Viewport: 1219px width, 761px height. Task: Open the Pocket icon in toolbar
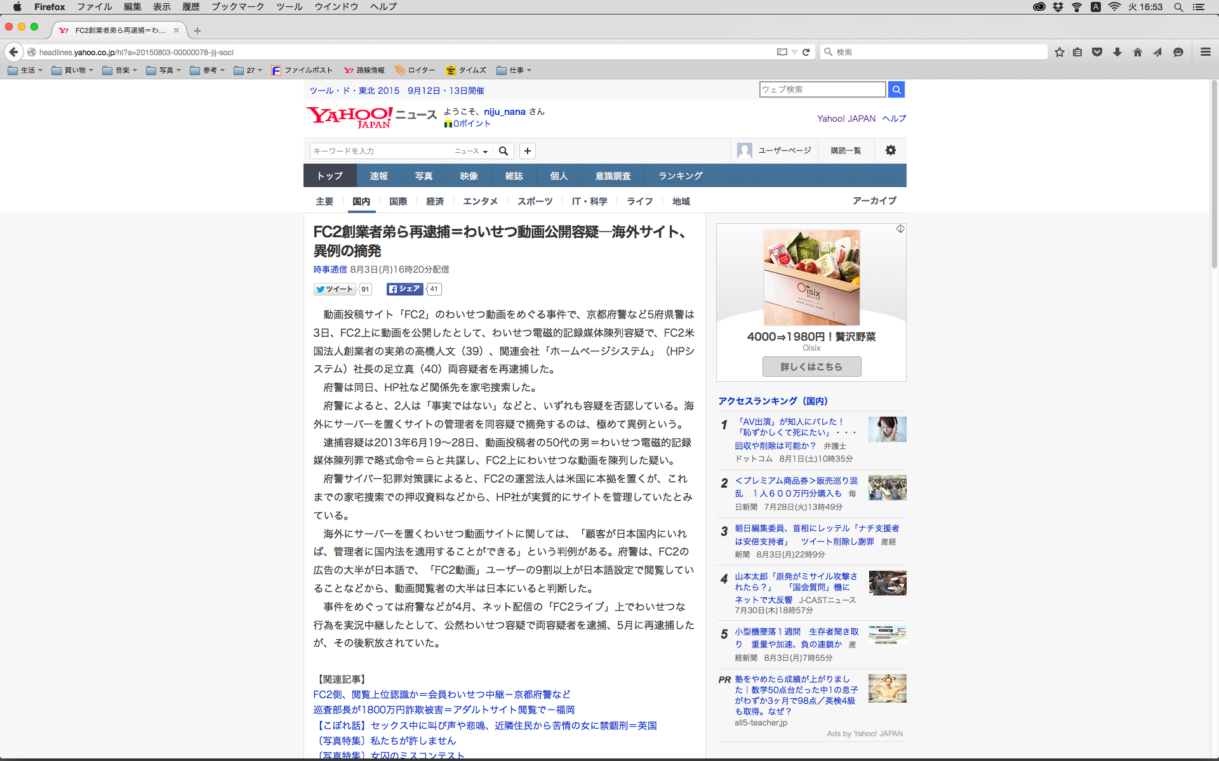pos(1096,52)
